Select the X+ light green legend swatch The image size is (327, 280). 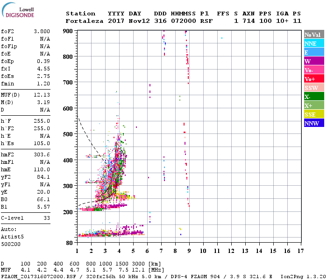tap(314, 105)
